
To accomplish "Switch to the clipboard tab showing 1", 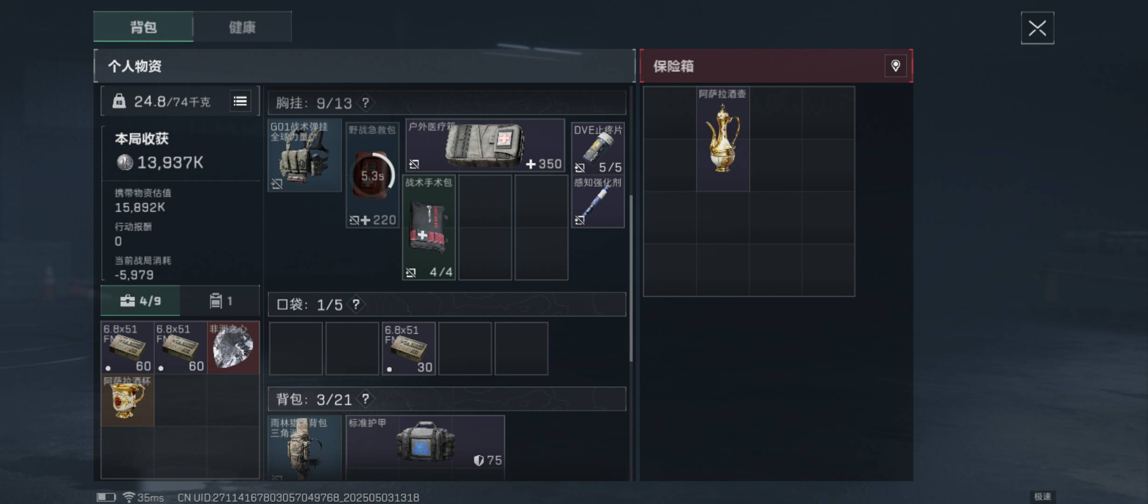I will tap(220, 301).
